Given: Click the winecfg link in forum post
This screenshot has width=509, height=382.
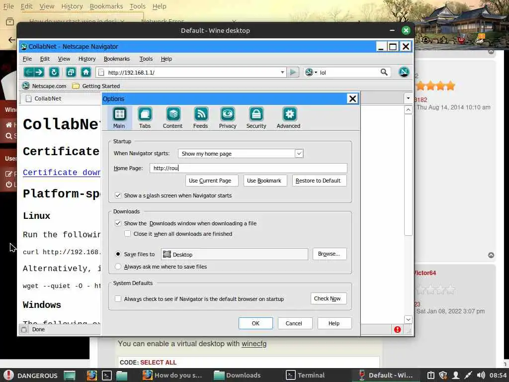Looking at the screenshot, I should (254, 344).
